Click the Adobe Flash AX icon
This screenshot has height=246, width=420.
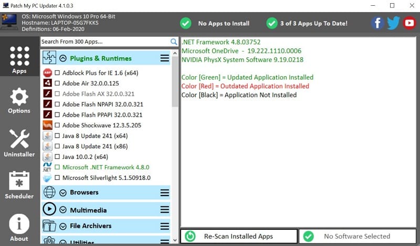(47, 94)
